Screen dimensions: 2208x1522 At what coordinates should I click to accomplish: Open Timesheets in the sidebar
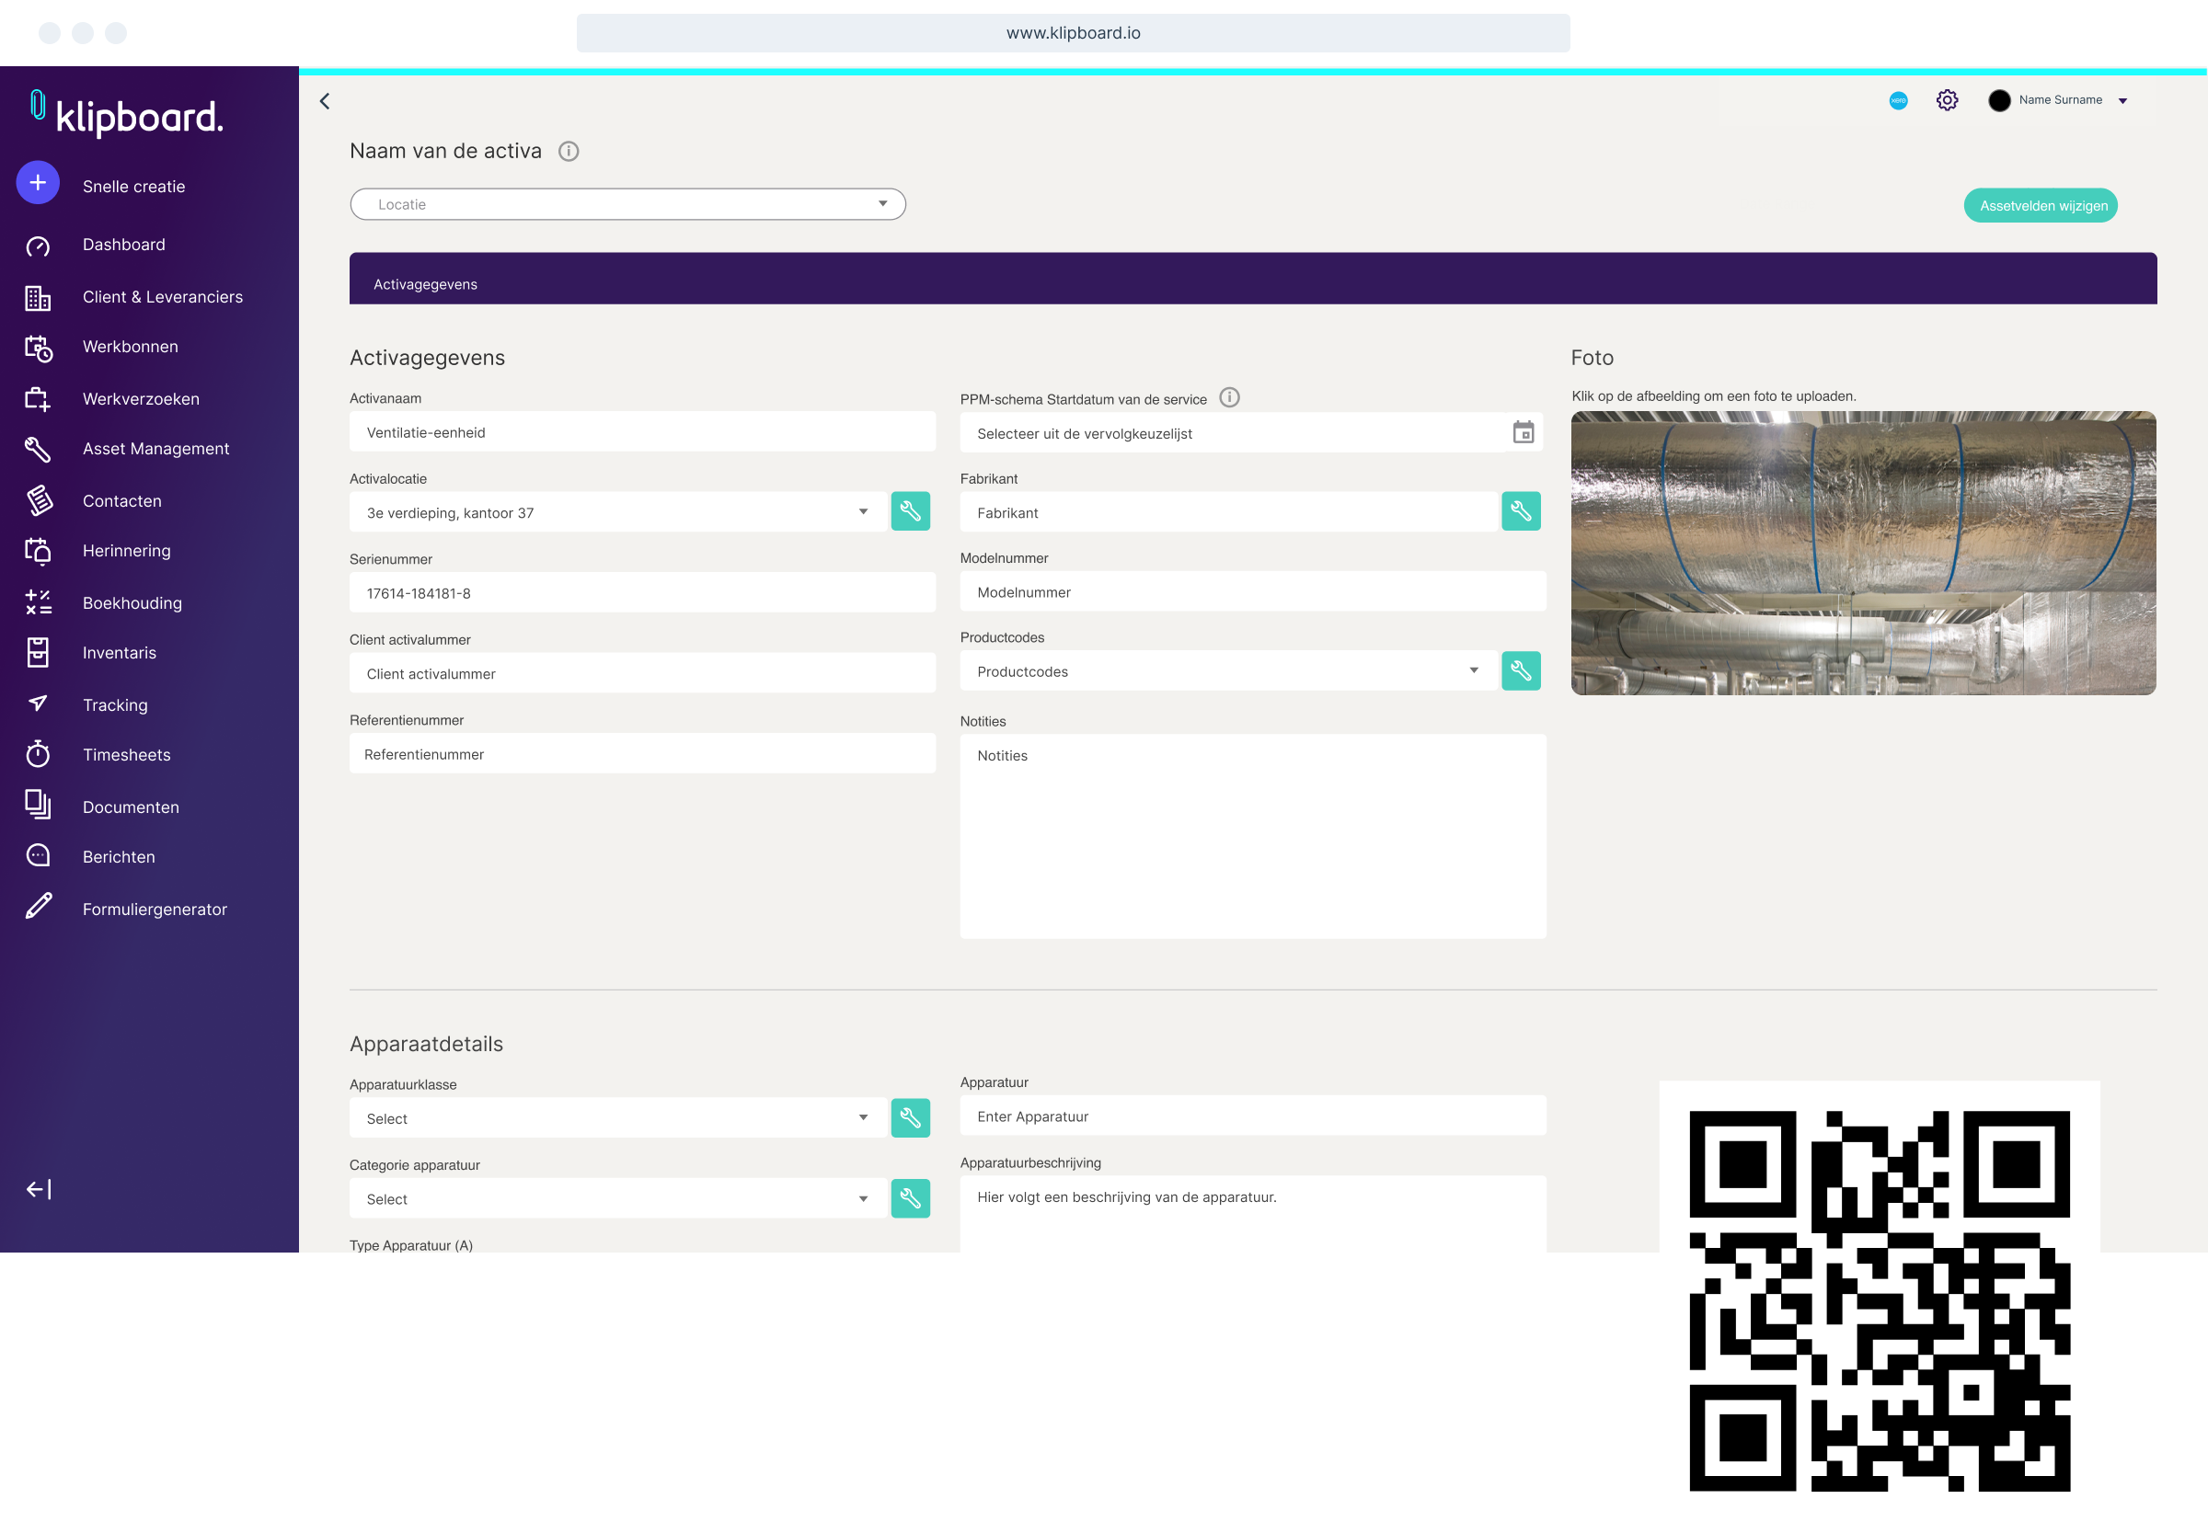pos(127,755)
